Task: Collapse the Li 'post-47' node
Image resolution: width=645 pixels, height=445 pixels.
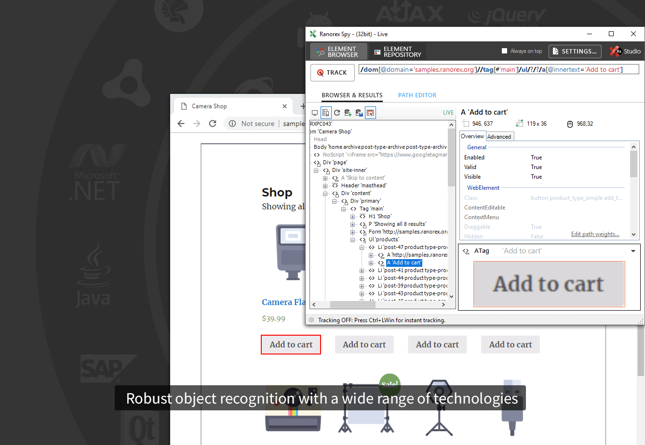Action: tap(362, 247)
